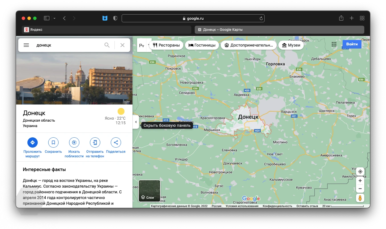The height and width of the screenshot is (229, 386).
Task: Select the Гостиницы filter chip
Action: click(x=202, y=45)
